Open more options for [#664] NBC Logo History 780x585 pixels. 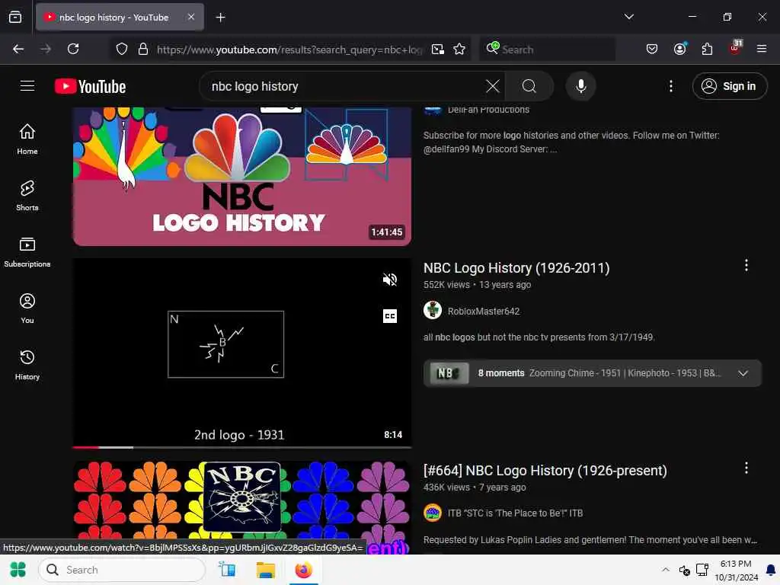pos(746,468)
